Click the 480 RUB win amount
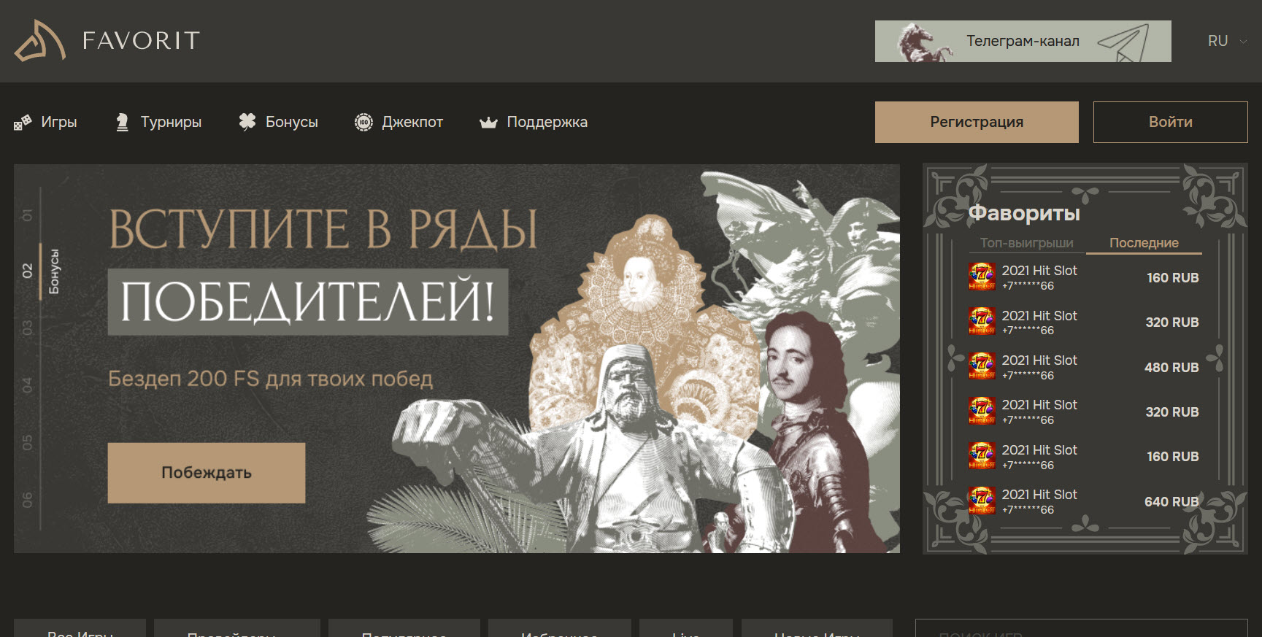The height and width of the screenshot is (637, 1262). pyautogui.click(x=1171, y=367)
